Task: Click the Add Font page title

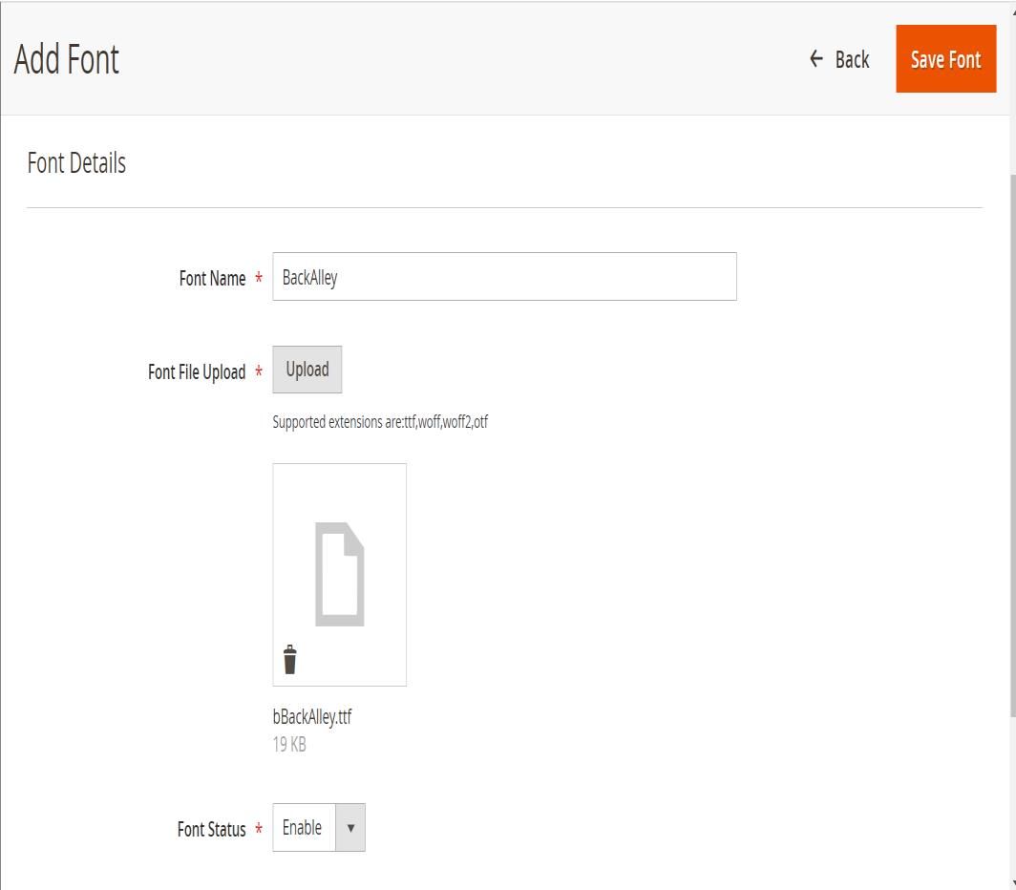Action: click(66, 59)
